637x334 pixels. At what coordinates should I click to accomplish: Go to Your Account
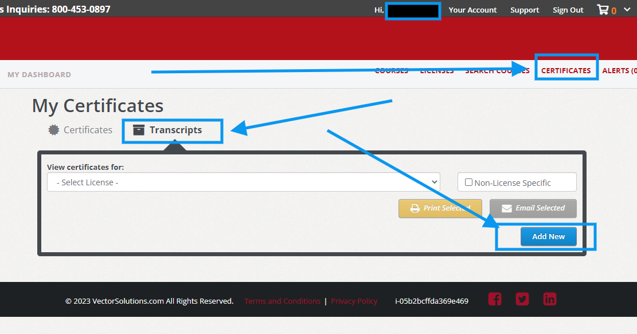pos(472,9)
